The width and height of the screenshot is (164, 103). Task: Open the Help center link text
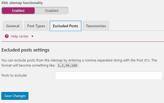[20, 36]
